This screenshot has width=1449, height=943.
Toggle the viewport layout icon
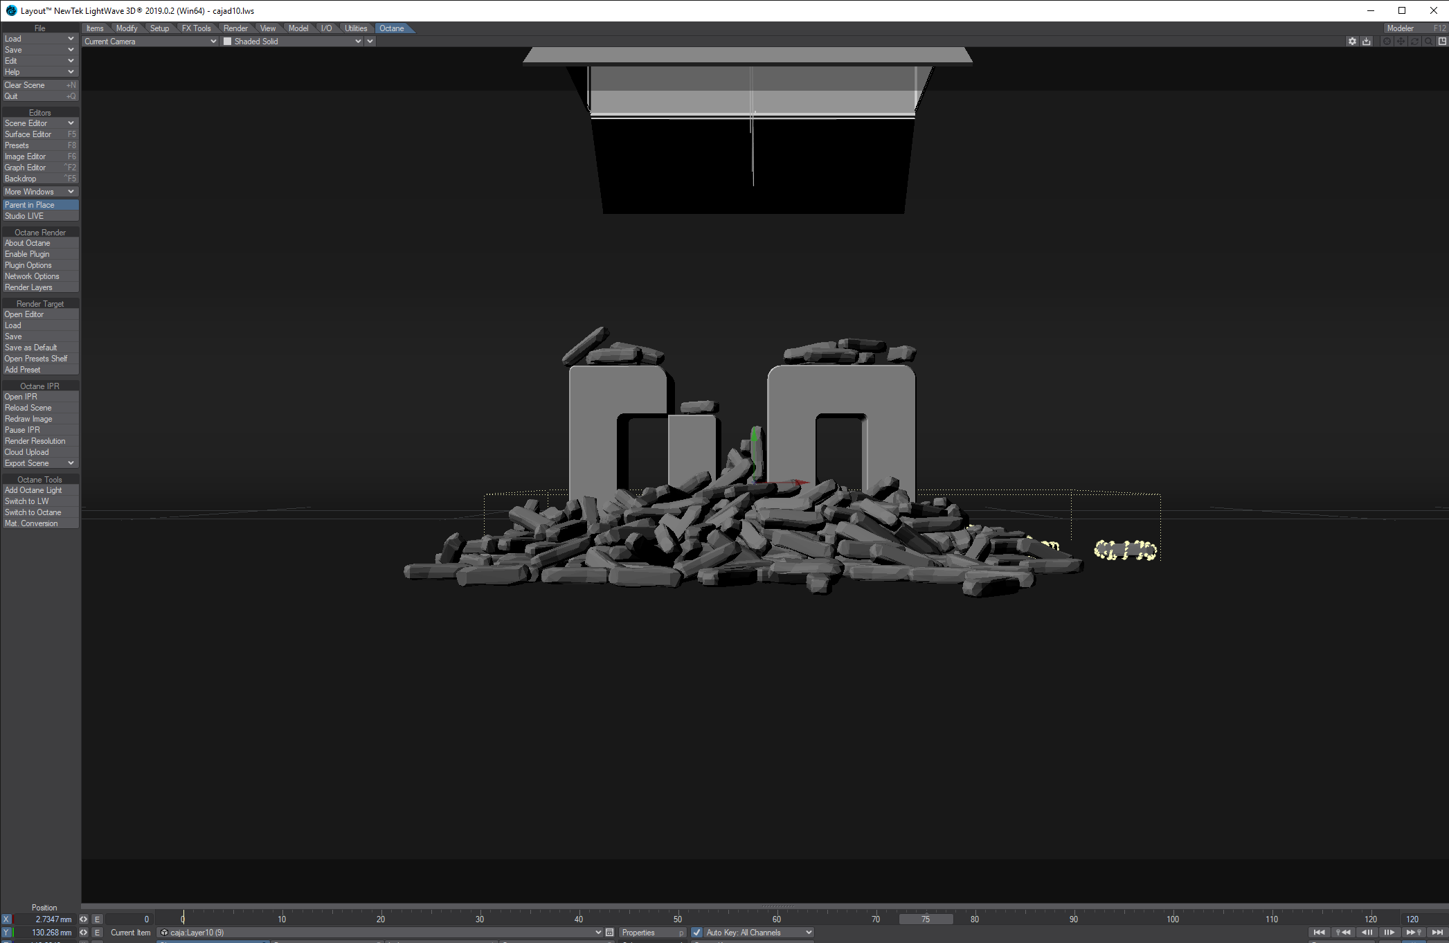1442,42
